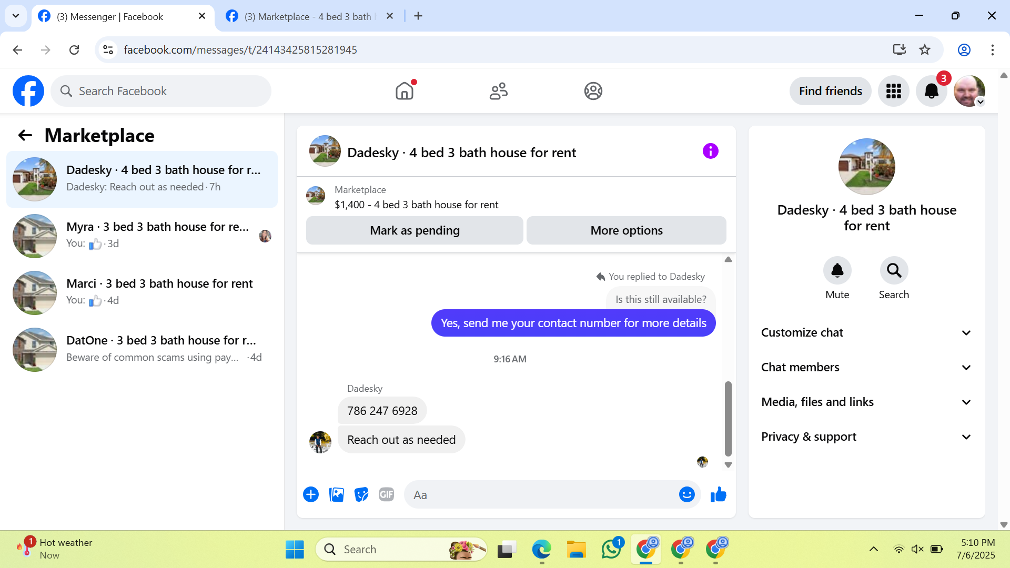Mute the Dadesky conversation
Screen dimensions: 1010x568
point(837,270)
